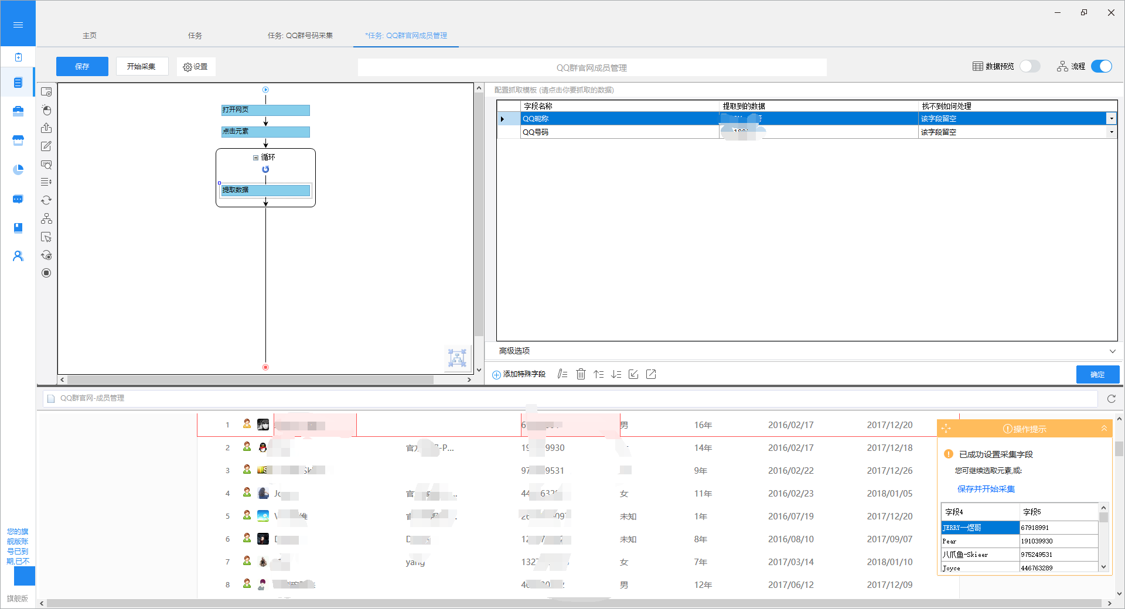Select the end loop tool icon
Image resolution: width=1125 pixels, height=609 pixels.
pyautogui.click(x=46, y=255)
